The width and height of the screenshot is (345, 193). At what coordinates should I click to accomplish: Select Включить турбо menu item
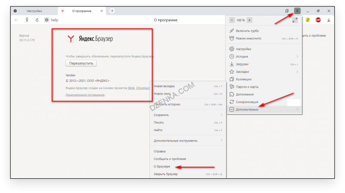[263, 31]
